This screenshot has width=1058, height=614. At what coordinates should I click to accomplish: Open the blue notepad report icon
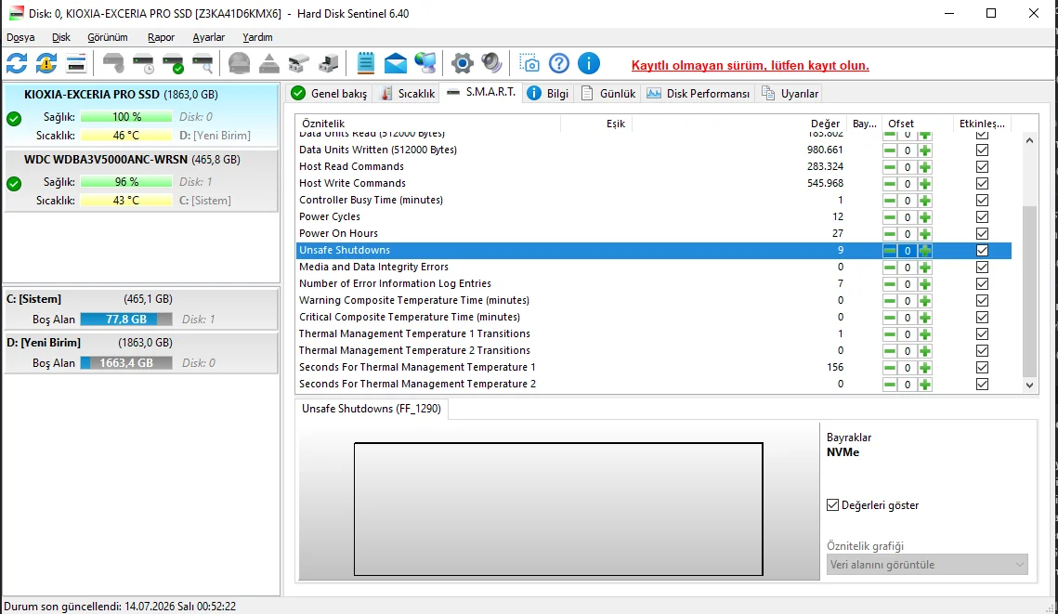[x=366, y=63]
